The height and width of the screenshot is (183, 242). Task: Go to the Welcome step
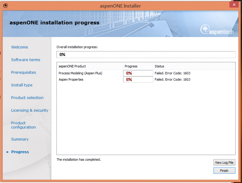[x=19, y=47]
